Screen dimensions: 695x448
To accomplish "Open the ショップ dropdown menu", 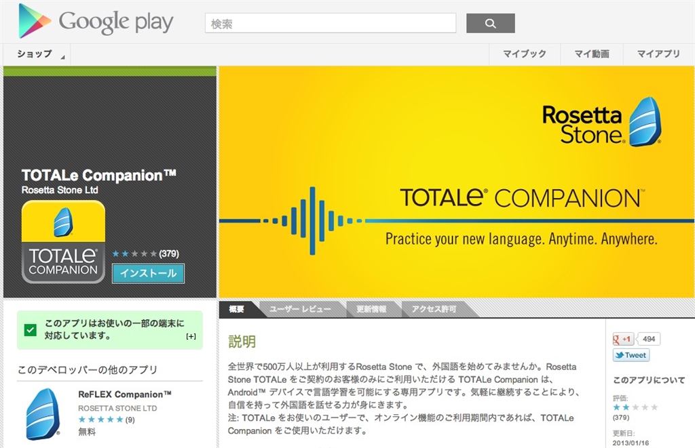I will click(37, 54).
